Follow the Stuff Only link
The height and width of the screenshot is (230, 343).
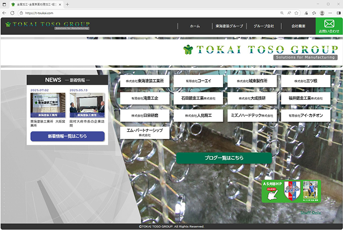click(x=310, y=213)
